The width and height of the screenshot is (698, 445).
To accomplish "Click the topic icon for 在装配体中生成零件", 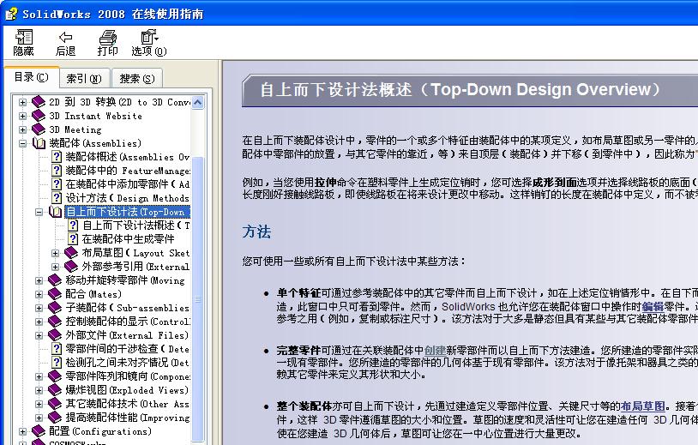I will [73, 239].
